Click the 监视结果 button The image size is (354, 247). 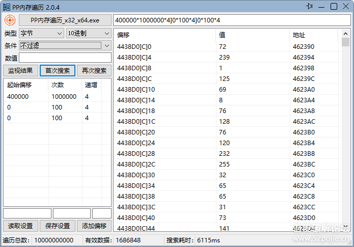point(20,71)
